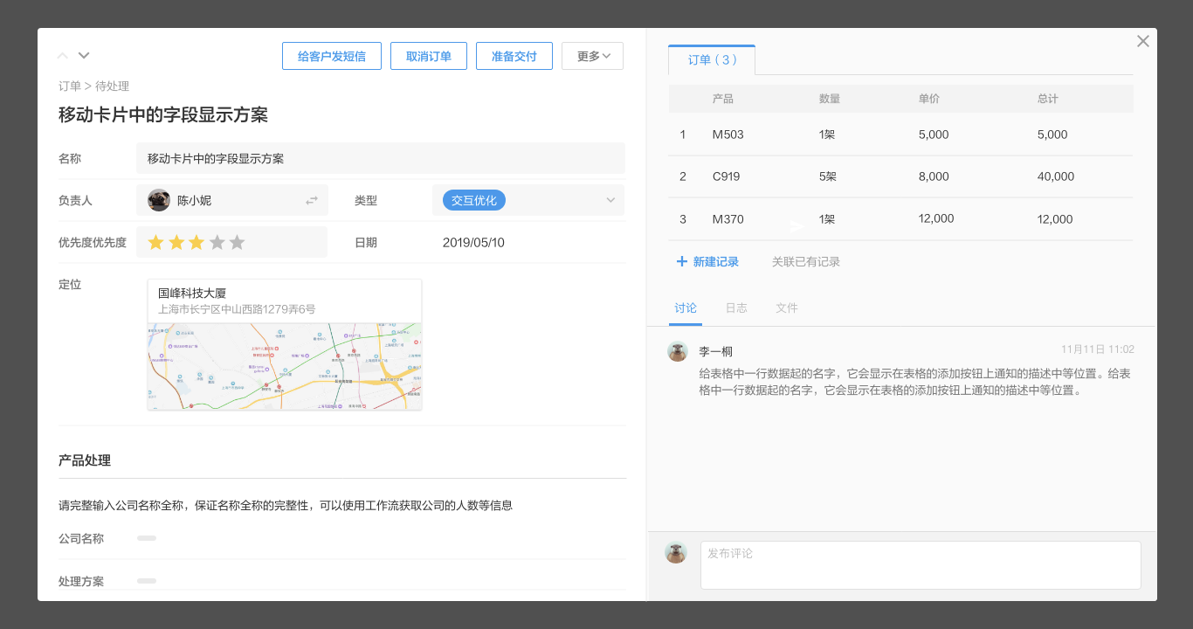This screenshot has height=629, width=1193.
Task: Click the 国峰科技大厦 location title
Action: tap(192, 293)
